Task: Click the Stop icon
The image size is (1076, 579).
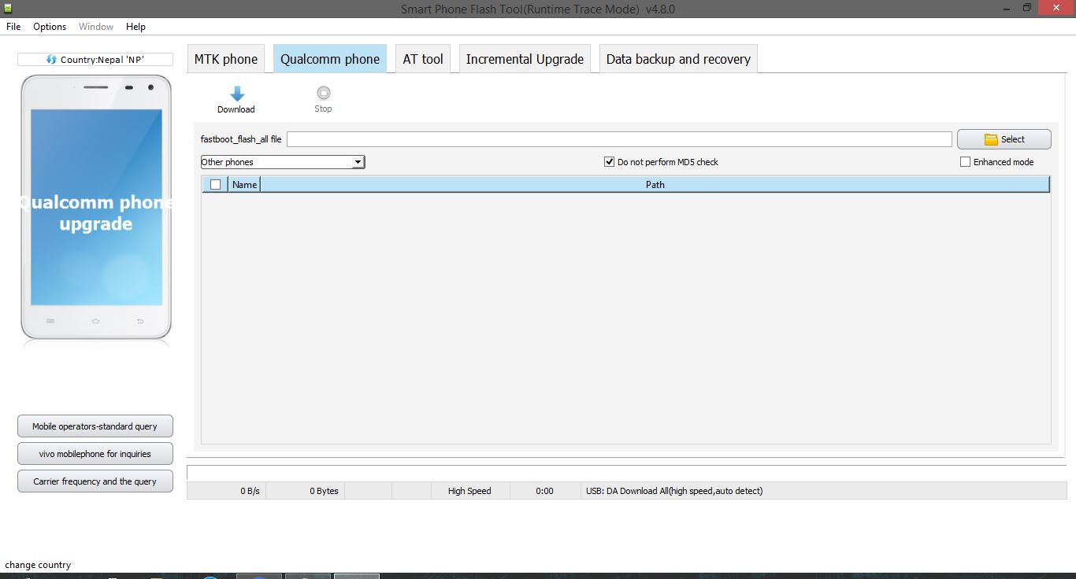Action: coord(323,94)
